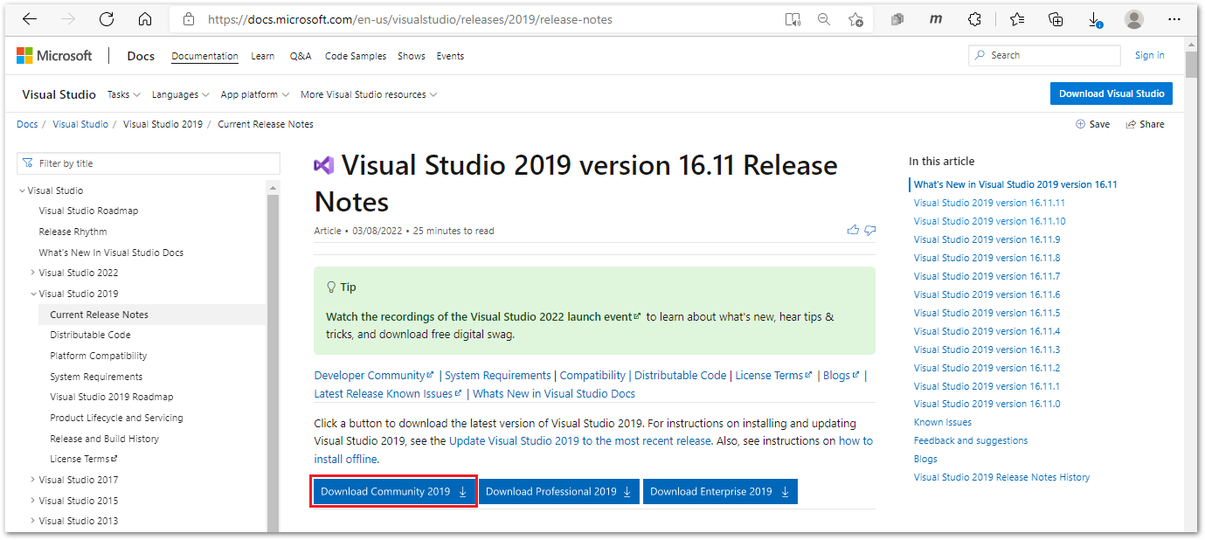Open the Favorites list icon
The image size is (1205, 540).
pyautogui.click(x=1017, y=19)
